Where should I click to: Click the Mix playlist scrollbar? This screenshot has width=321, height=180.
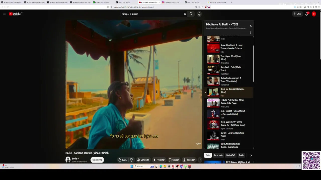pyautogui.click(x=253, y=63)
